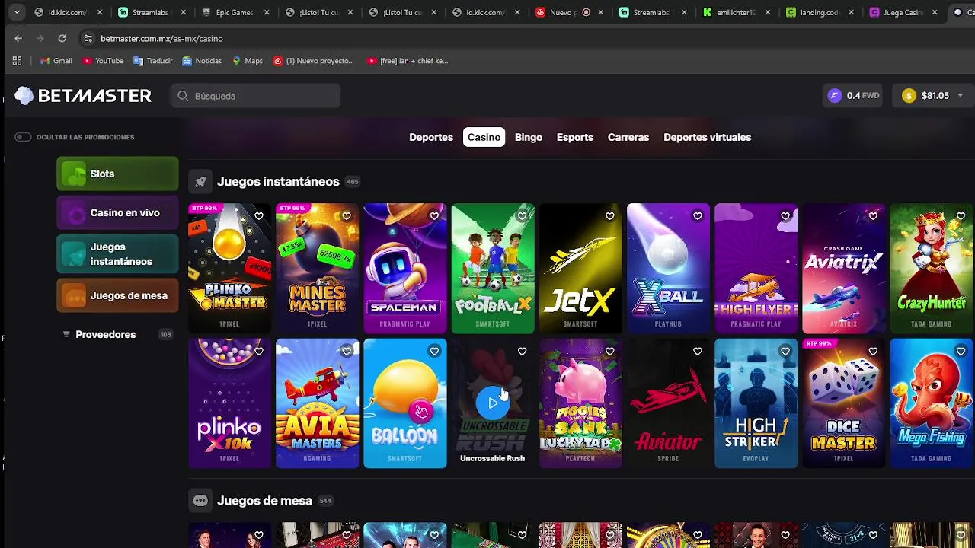Favorite the Uncrossable Rush game heart
The height and width of the screenshot is (548, 975).
pyautogui.click(x=522, y=351)
